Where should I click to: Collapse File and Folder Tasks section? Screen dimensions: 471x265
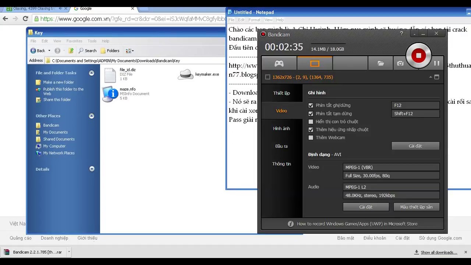tap(92, 73)
